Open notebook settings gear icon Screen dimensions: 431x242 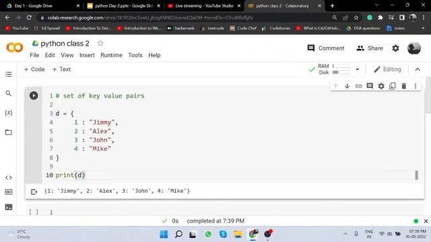[x=395, y=48]
